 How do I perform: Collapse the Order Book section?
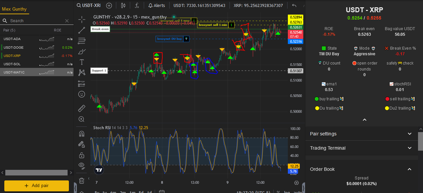tap(361, 169)
